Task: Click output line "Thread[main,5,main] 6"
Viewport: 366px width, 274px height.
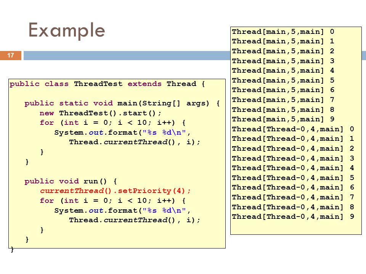Action: click(x=283, y=90)
